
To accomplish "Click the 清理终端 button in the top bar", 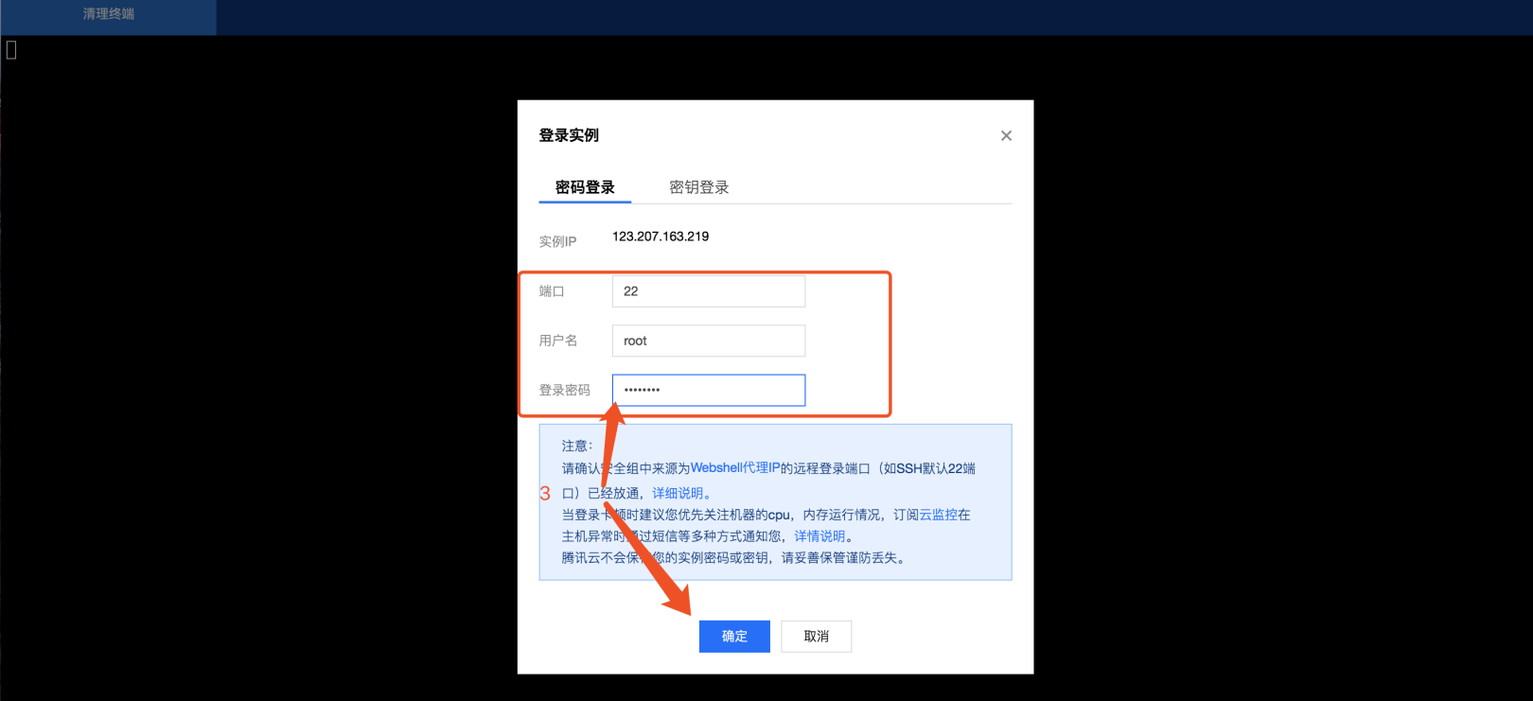I will coord(108,14).
